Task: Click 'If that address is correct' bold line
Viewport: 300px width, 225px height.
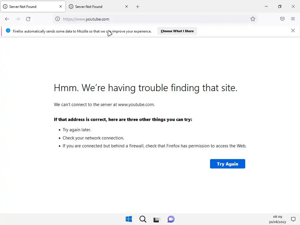Action: point(123,120)
